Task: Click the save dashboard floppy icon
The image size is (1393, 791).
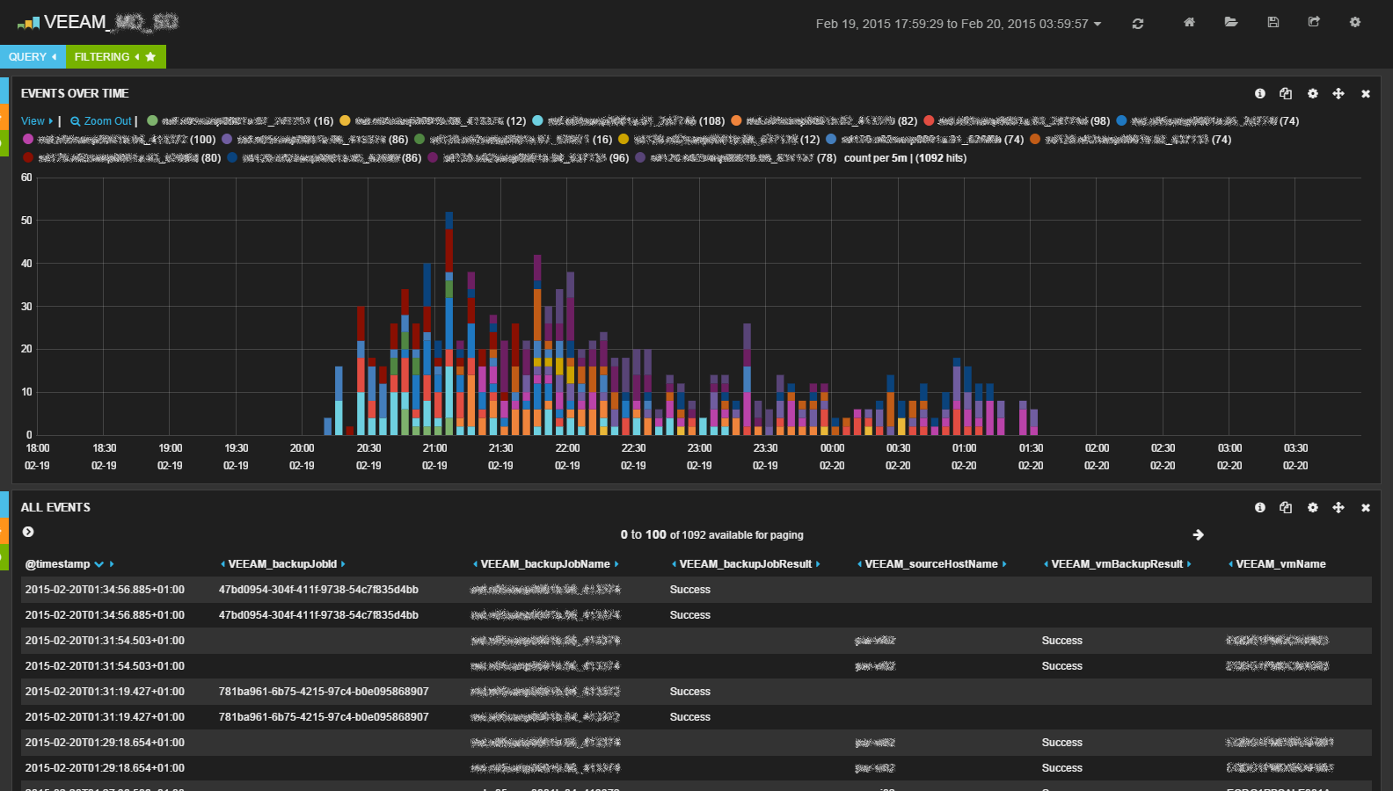Action: click(x=1273, y=22)
